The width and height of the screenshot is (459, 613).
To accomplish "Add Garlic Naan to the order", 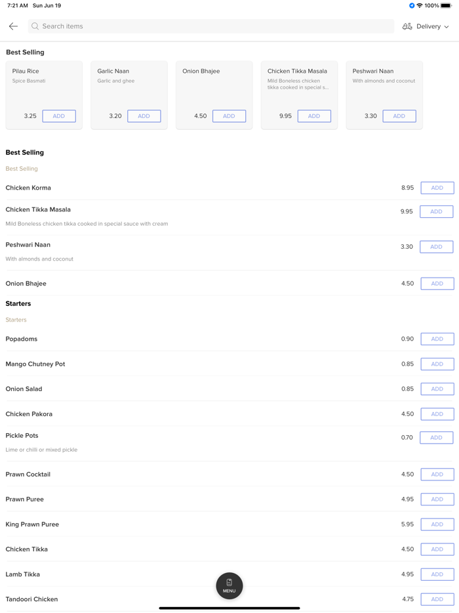I will (144, 116).
